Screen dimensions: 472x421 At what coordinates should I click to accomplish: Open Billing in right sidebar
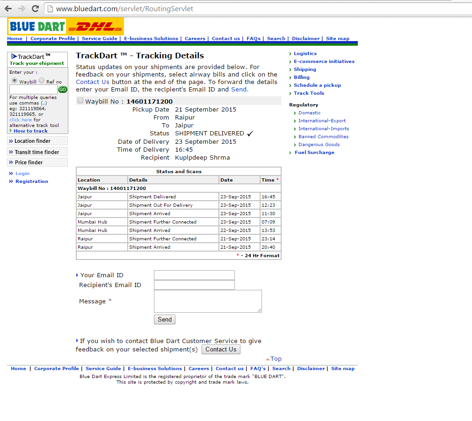click(302, 77)
